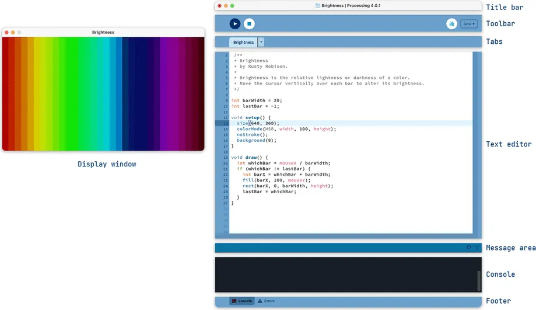Switch to the Errors tab in the footer
Screen dimensions: 536x310
click(x=266, y=301)
